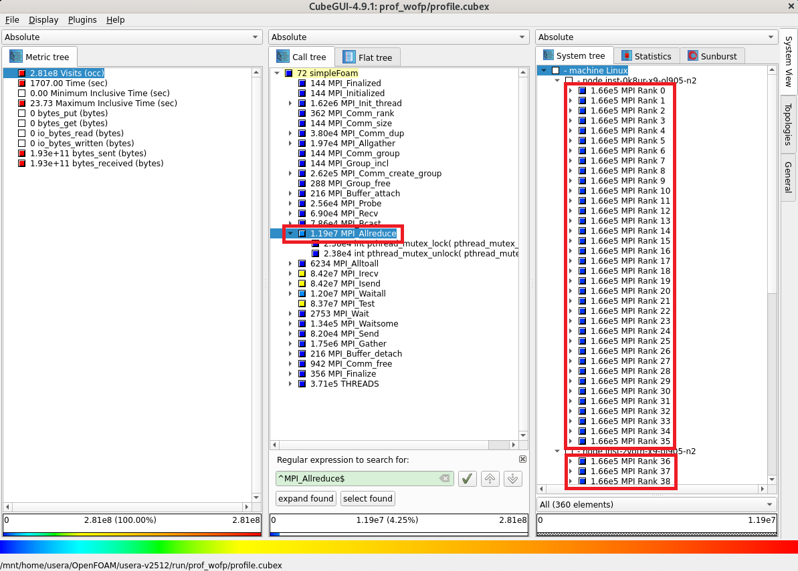This screenshot has width=798, height=571.
Task: Open Absolute dropdown above Metric tree
Action: click(132, 37)
